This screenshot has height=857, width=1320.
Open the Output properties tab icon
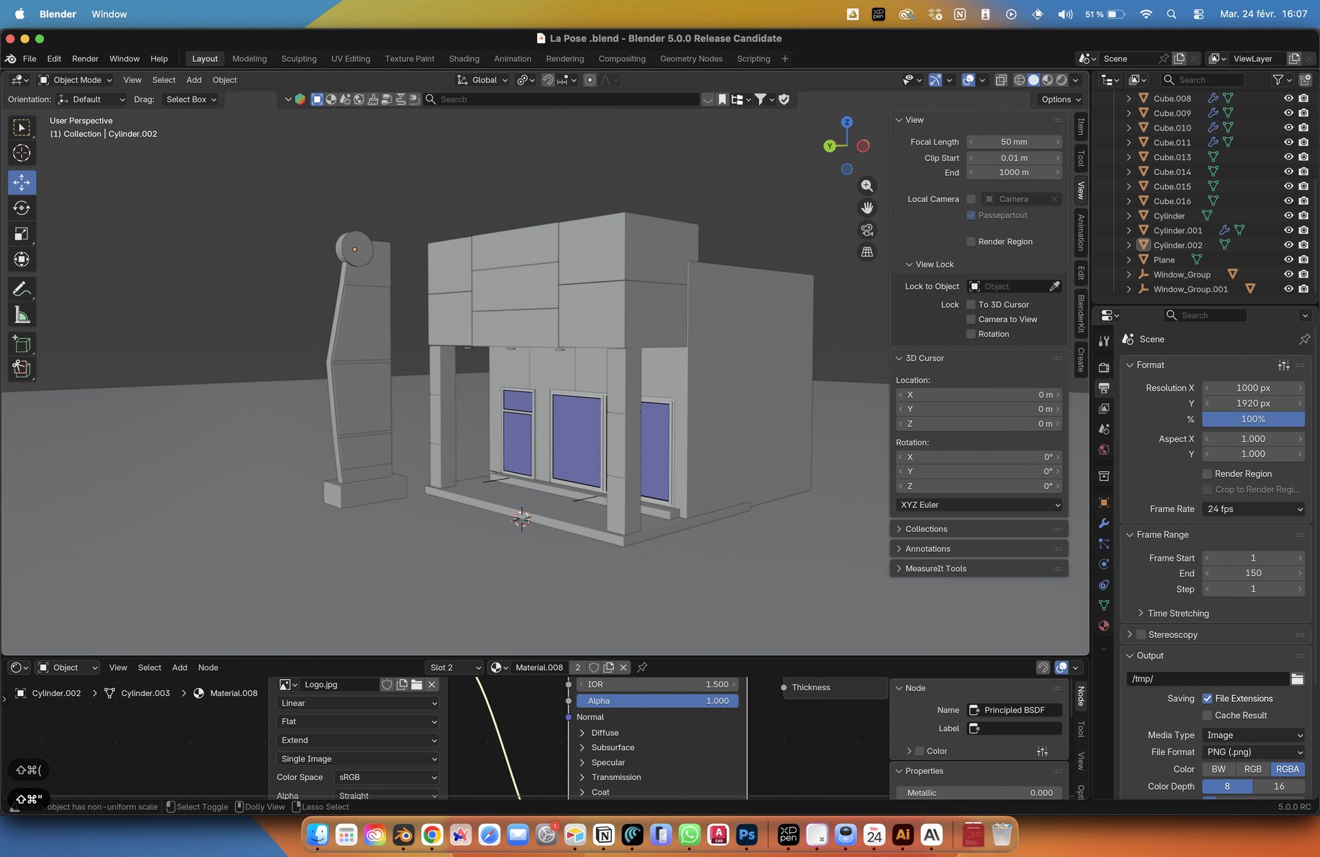(1104, 388)
